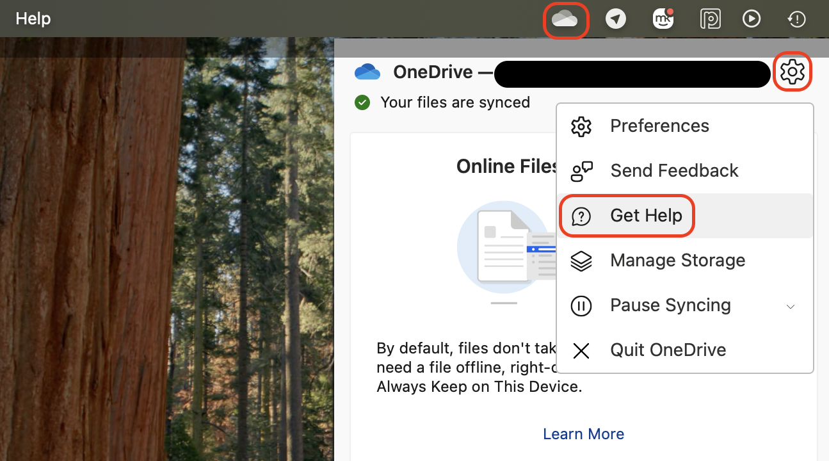
Task: Choose Quit OneDrive from the menu
Action: [668, 350]
